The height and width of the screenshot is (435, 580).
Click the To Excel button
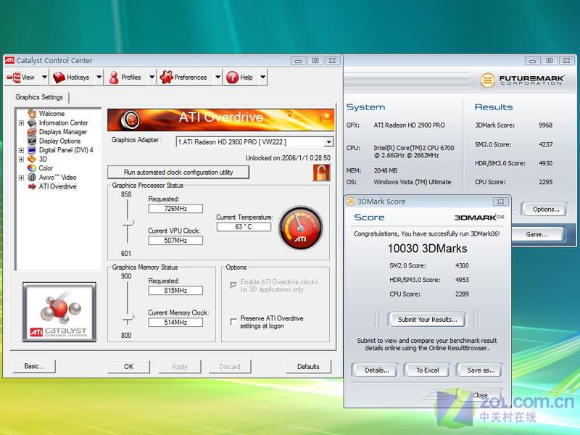click(427, 370)
